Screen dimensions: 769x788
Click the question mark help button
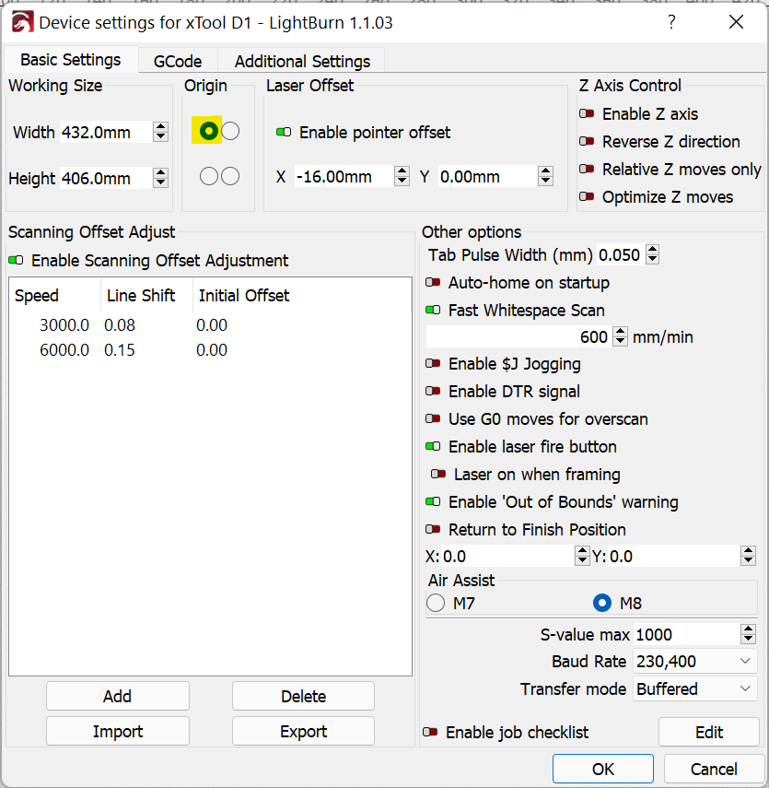click(671, 22)
